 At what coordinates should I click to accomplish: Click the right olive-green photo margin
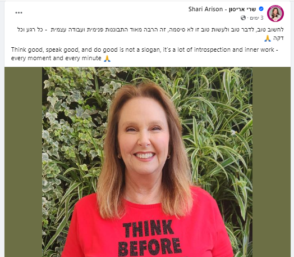272,162
